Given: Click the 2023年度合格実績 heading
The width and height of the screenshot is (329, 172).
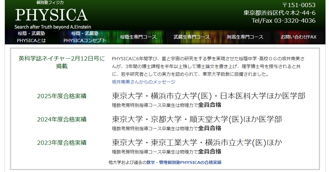Looking at the screenshot, I should [x=62, y=143].
